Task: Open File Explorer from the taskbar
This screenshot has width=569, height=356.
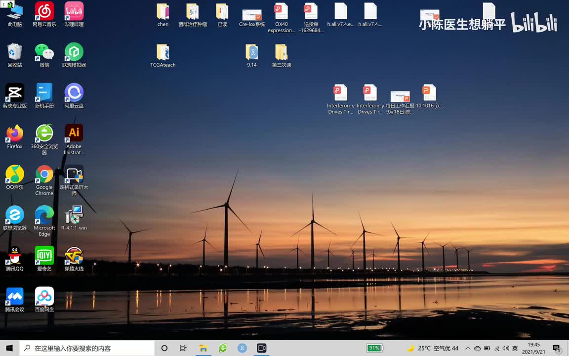Action: pos(203,348)
